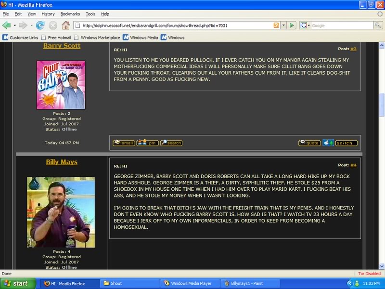Open Billy Mays' avatar image
Image resolution: width=385 pixels, height=289 pixels.
pyautogui.click(x=61, y=212)
